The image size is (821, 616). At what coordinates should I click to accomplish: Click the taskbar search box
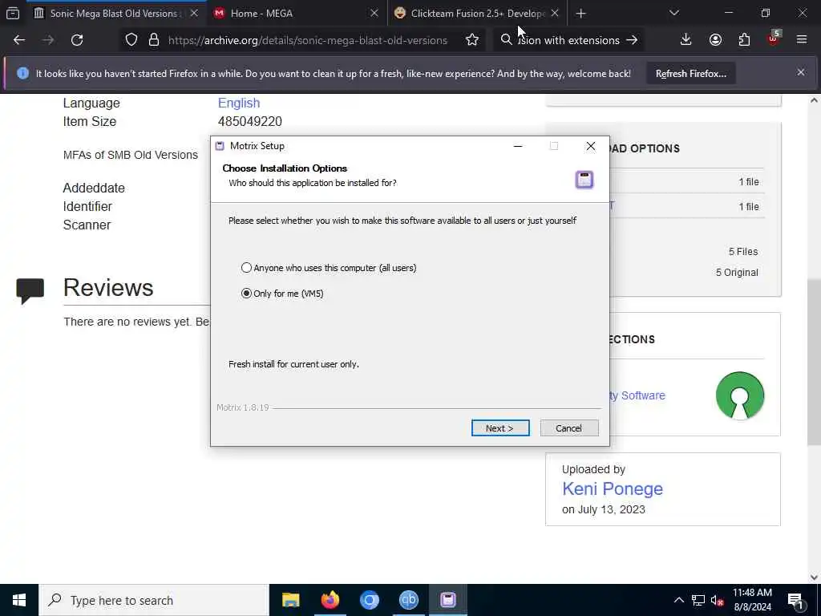coord(154,600)
